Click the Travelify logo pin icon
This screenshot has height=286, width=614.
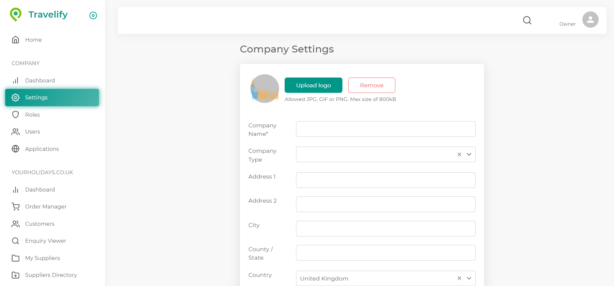coord(16,14)
